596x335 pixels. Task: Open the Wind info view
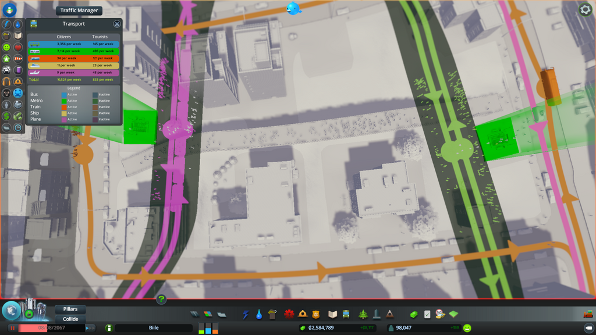click(x=18, y=59)
